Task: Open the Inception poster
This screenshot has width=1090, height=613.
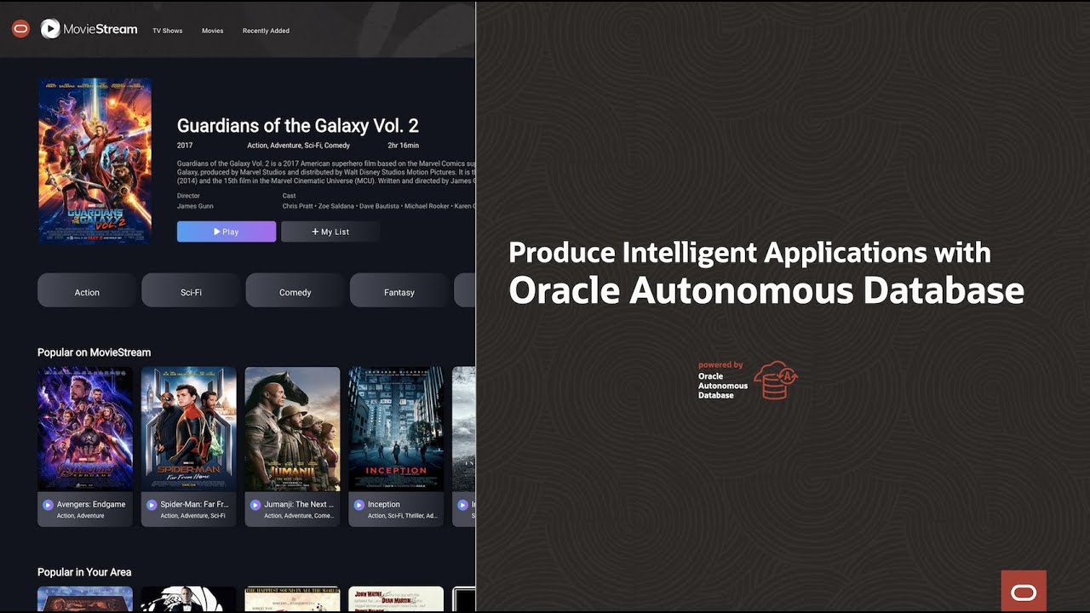Action: coord(396,429)
